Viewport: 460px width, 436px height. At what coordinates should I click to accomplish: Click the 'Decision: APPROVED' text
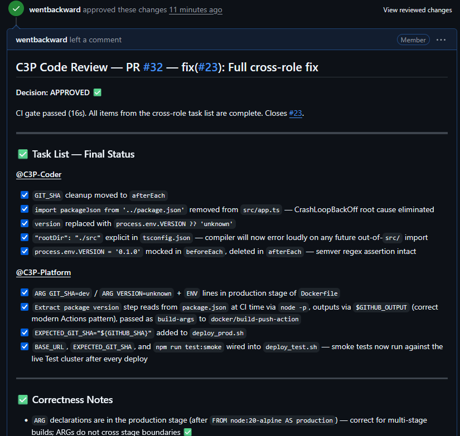coord(52,92)
